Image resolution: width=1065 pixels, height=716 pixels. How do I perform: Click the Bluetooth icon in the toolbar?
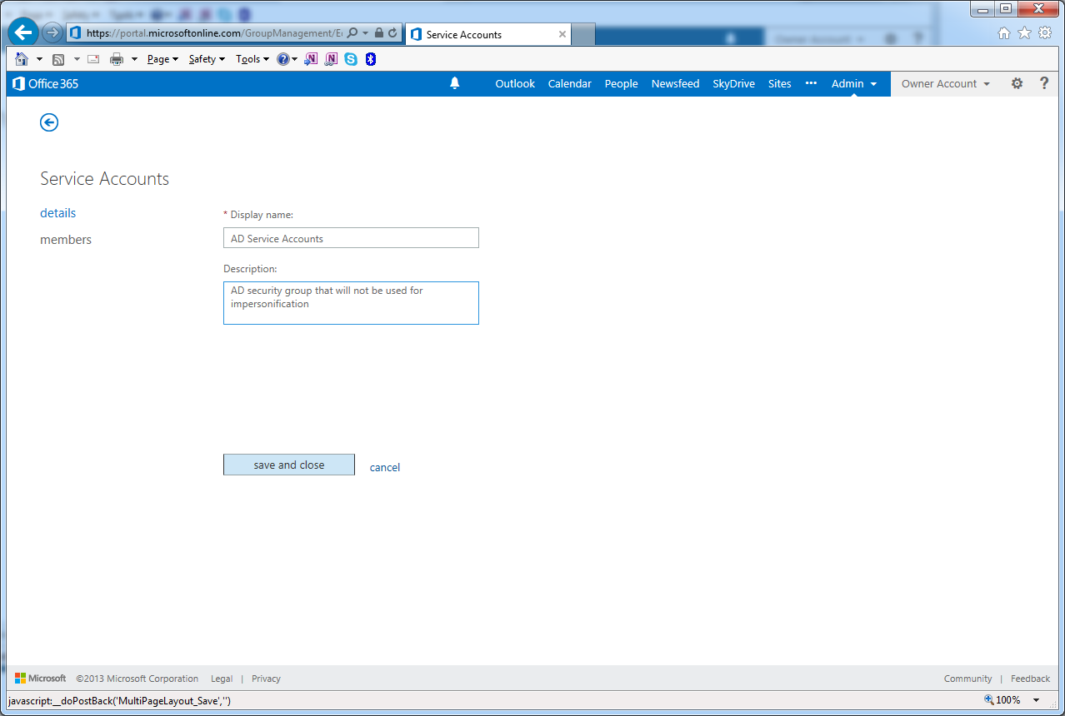[x=371, y=59]
